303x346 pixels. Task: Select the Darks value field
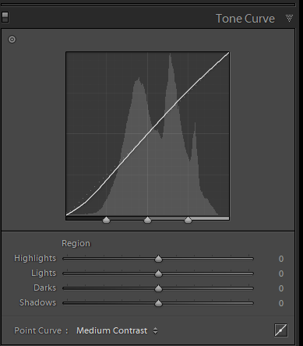pyautogui.click(x=281, y=288)
